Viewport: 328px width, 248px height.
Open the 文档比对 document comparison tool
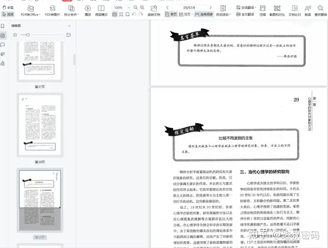tap(295, 10)
